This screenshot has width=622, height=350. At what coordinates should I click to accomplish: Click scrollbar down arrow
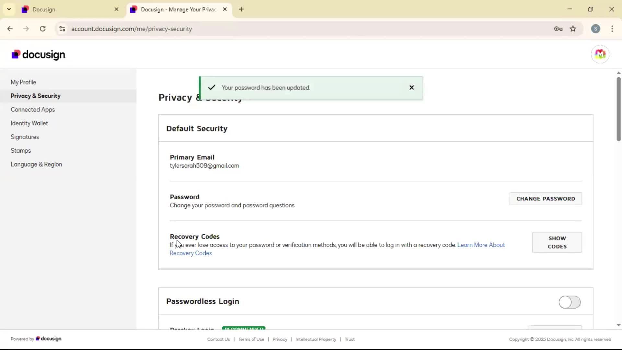(x=618, y=325)
